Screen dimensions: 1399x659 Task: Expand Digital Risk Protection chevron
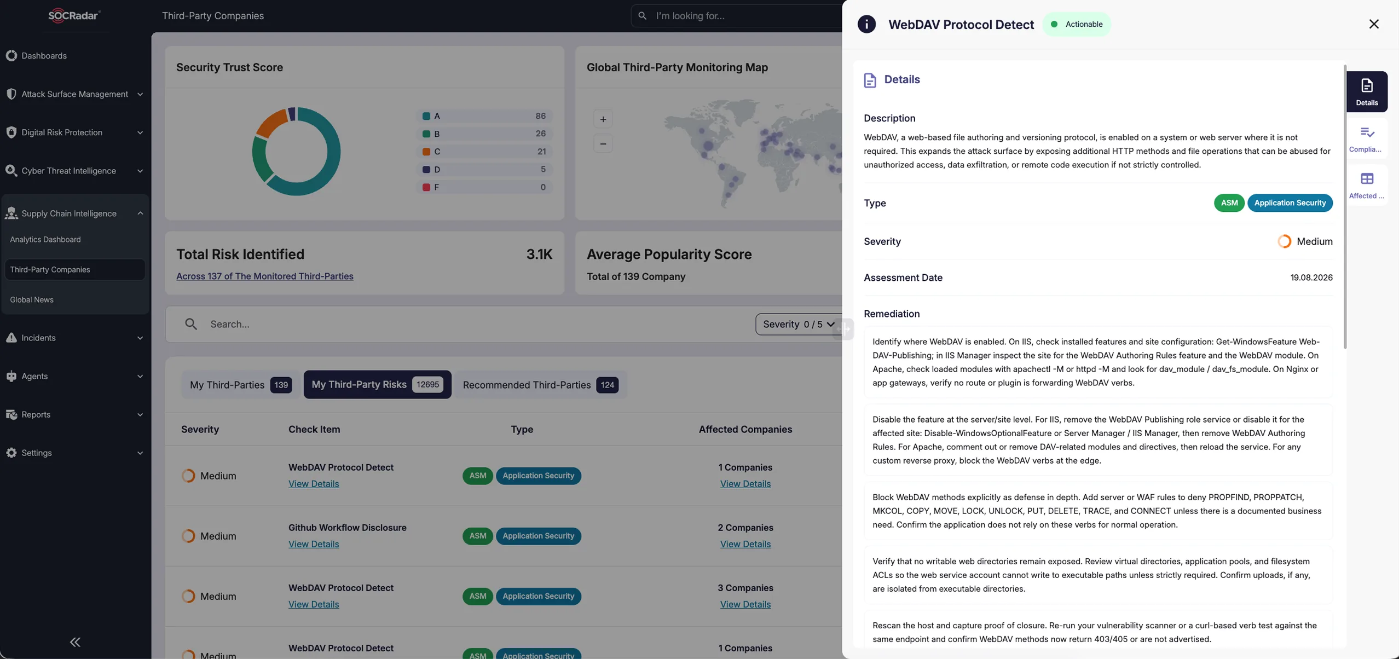pyautogui.click(x=140, y=132)
